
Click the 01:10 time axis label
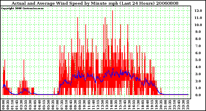tap(12, 105)
